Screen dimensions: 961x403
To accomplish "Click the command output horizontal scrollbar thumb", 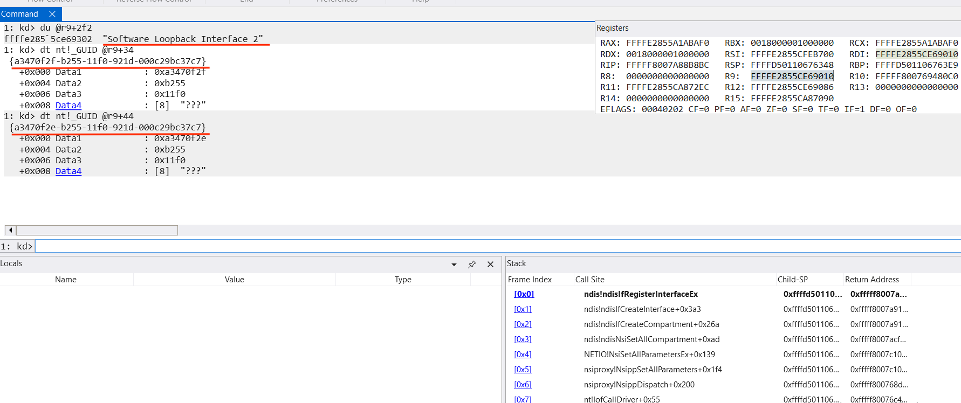I will 97,230.
